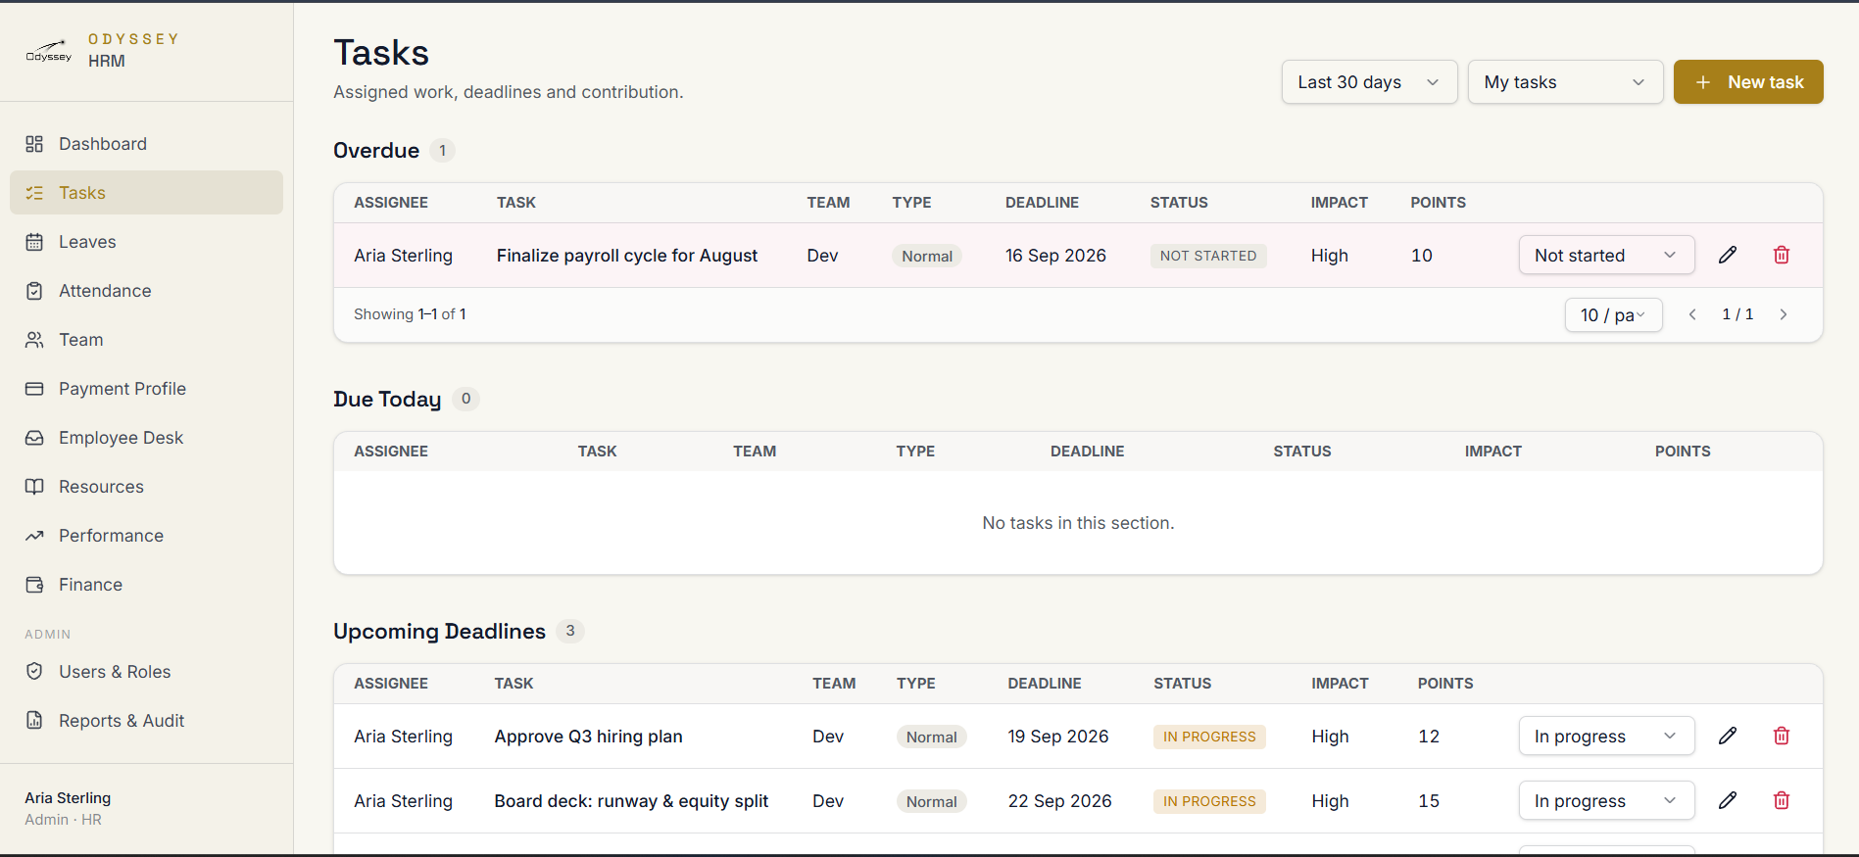Click the Odyssey logo icon
The height and width of the screenshot is (857, 1859).
click(48, 51)
